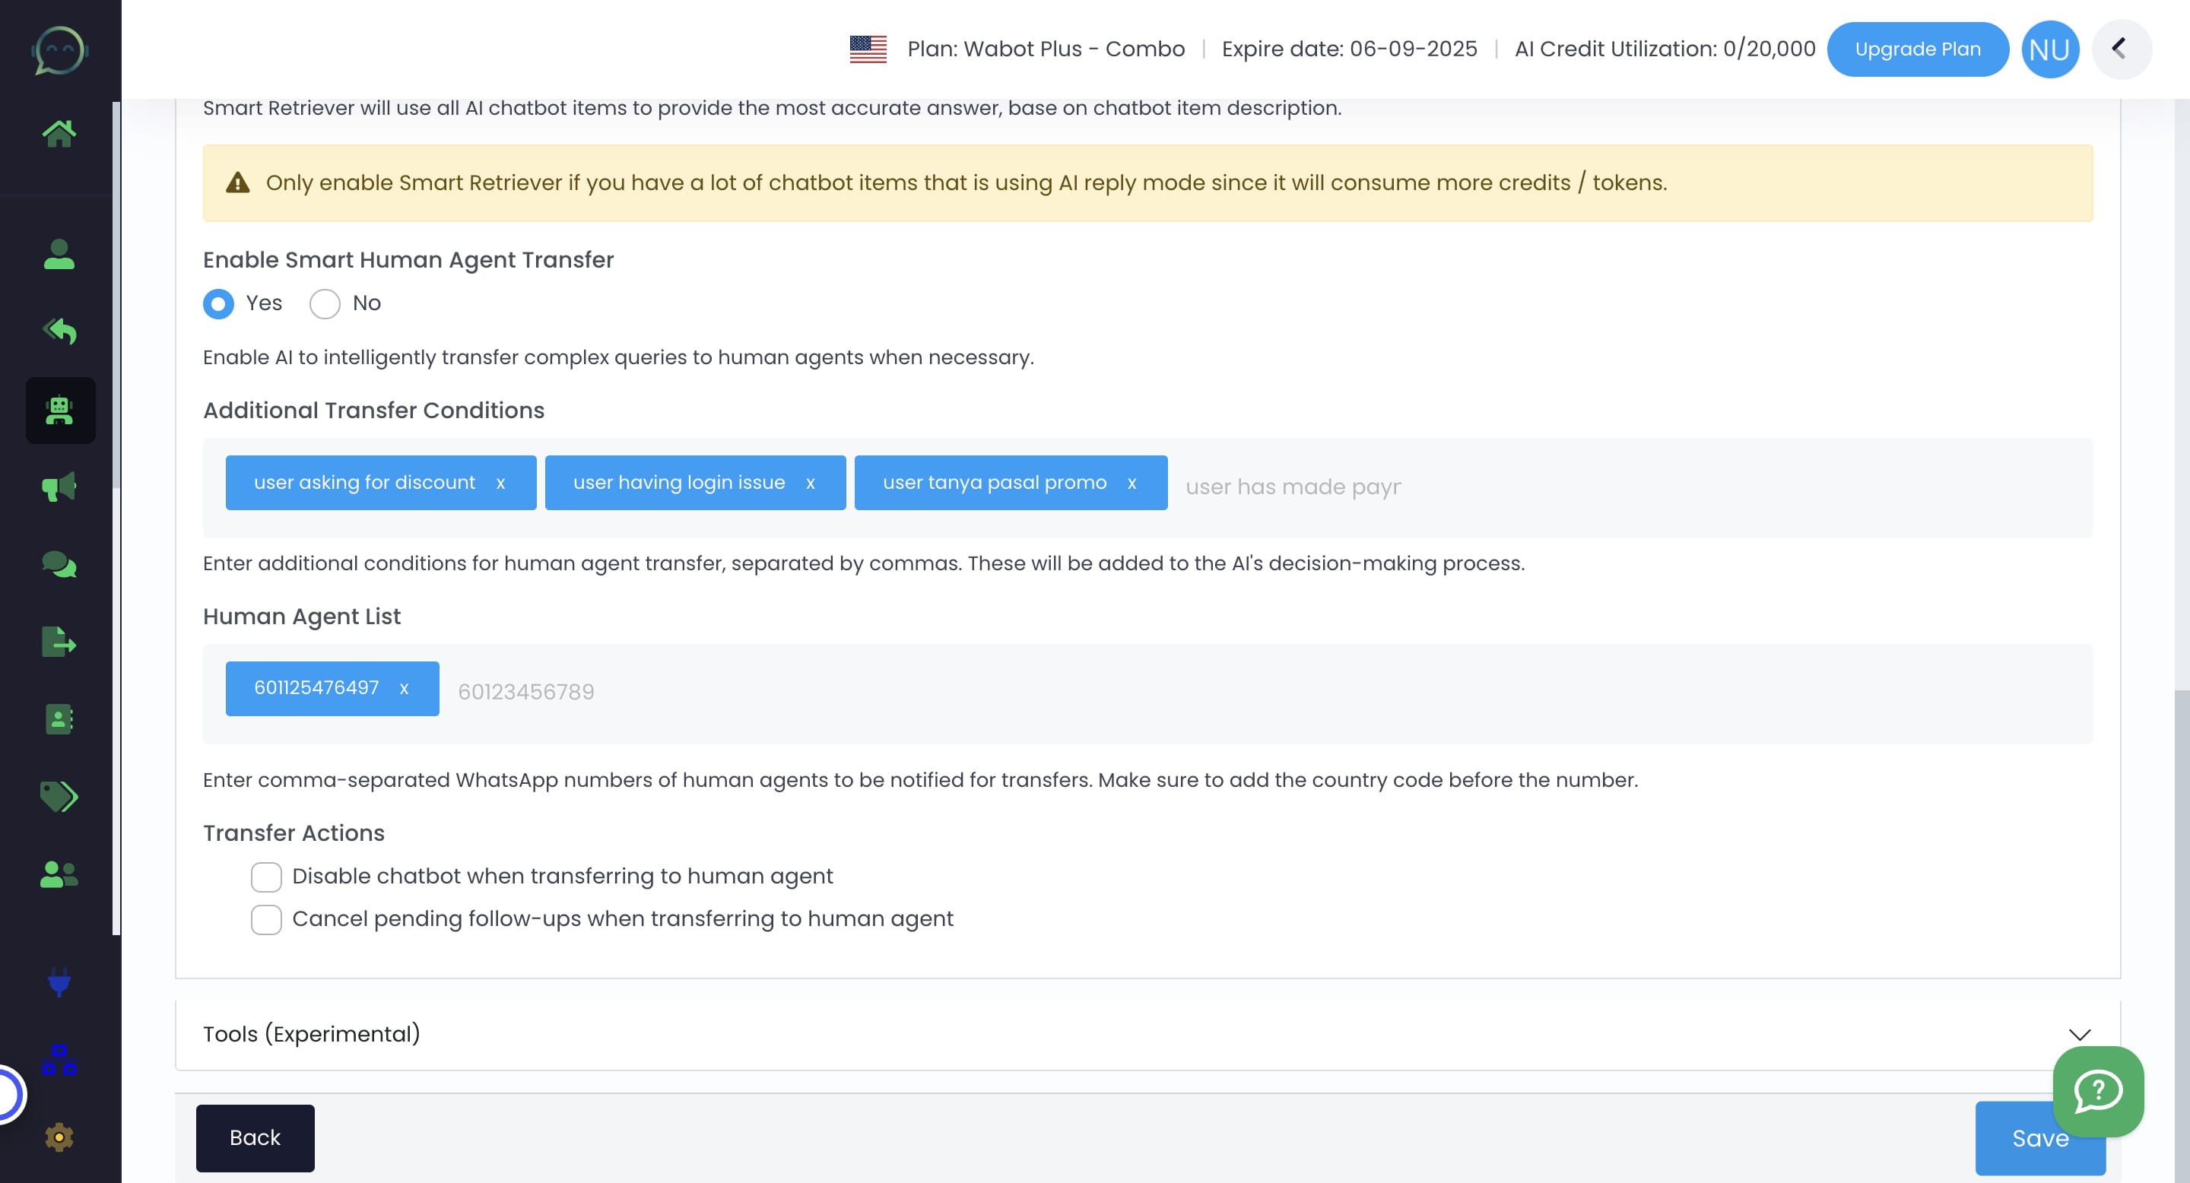
Task: Open the plug integrations icon
Action: [59, 982]
